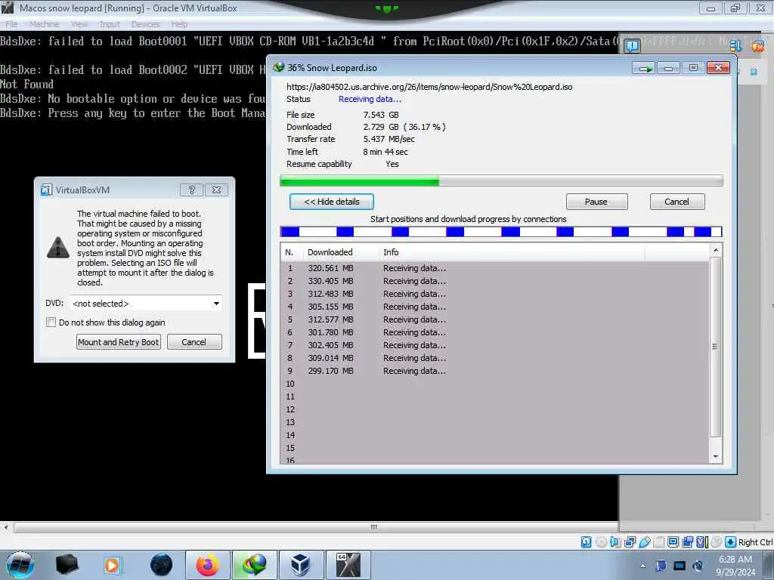This screenshot has height=580, width=774.
Task: Click the archive.org download URL text
Action: point(429,87)
